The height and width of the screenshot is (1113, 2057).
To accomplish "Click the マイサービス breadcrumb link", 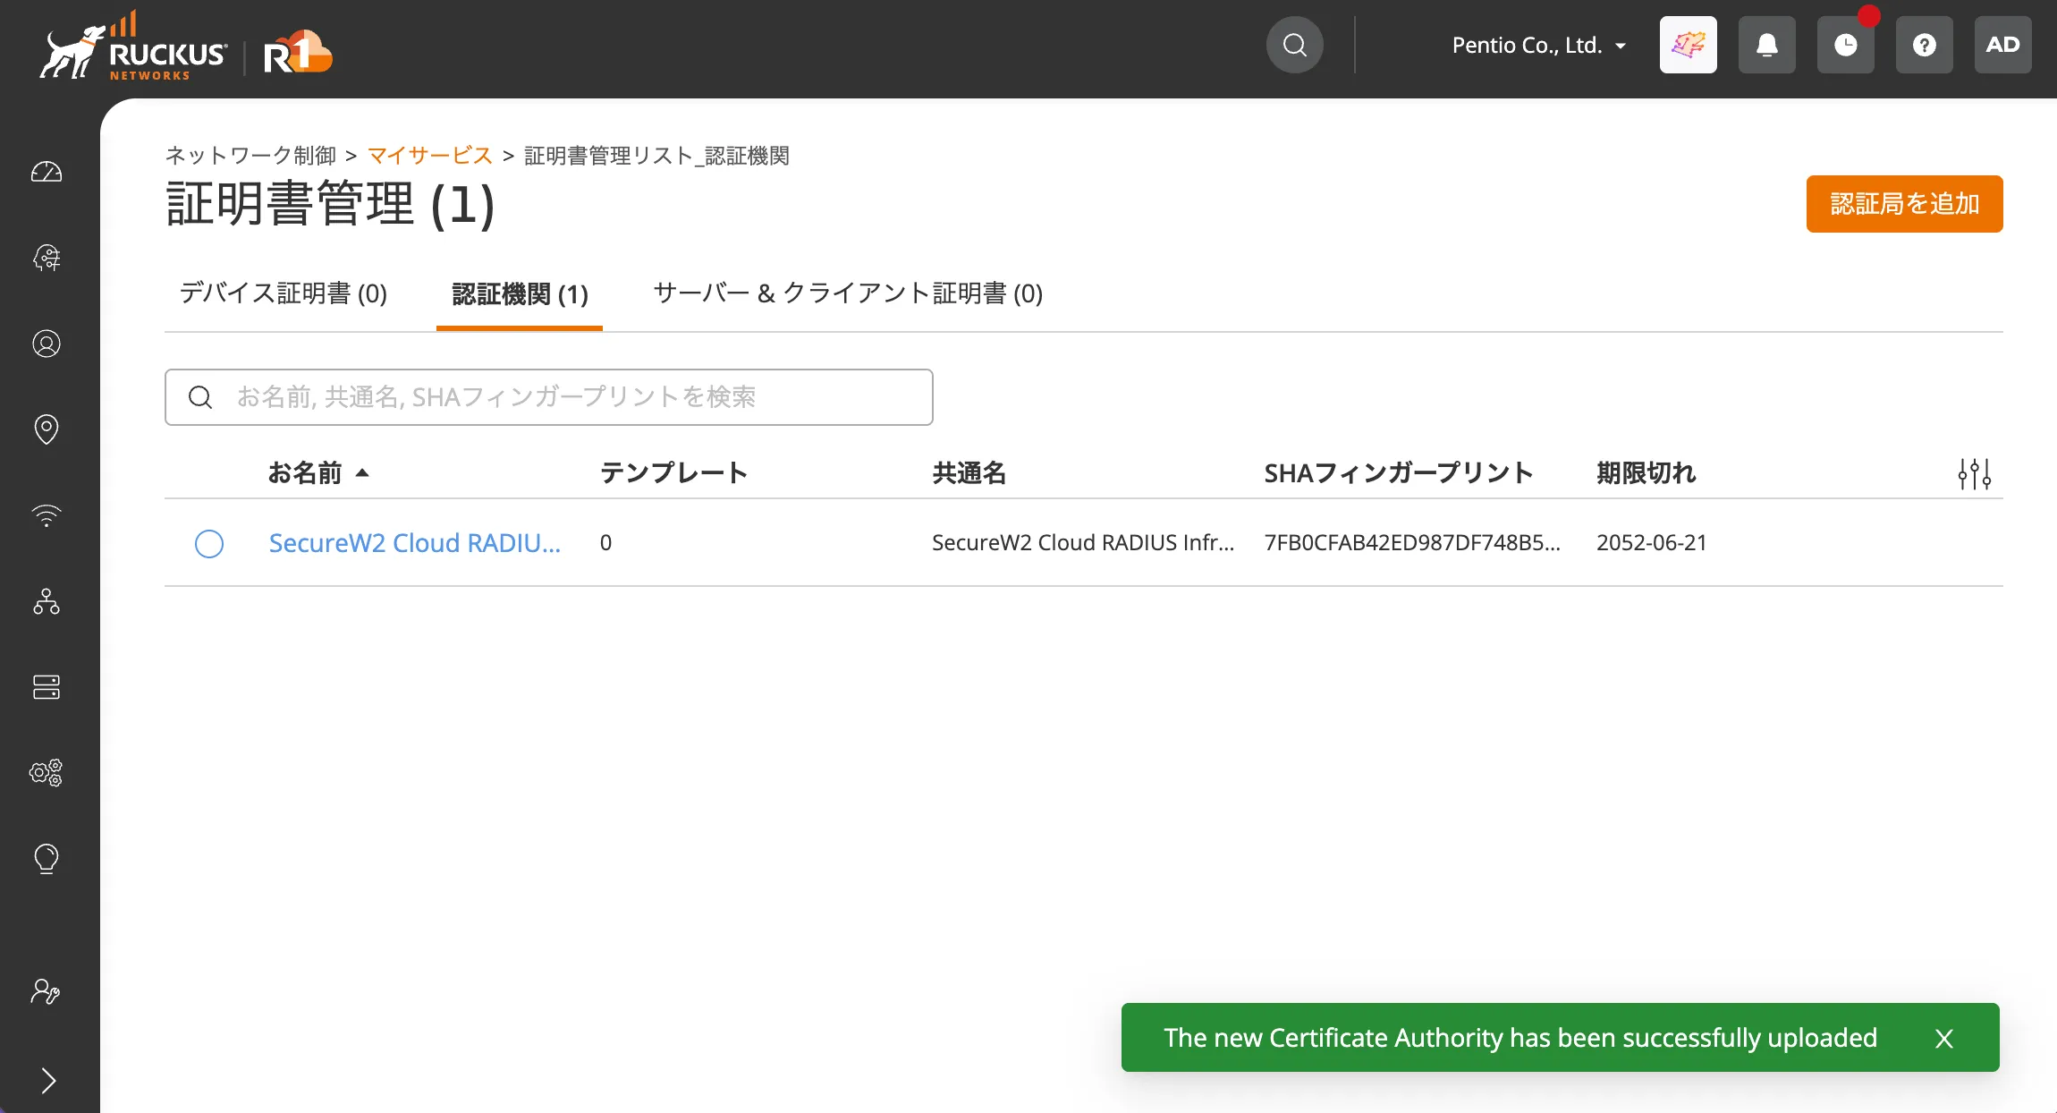I will click(430, 156).
